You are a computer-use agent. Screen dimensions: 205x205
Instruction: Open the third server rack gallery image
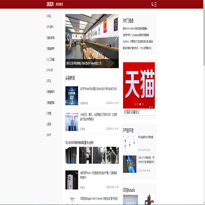[x=99, y=155]
